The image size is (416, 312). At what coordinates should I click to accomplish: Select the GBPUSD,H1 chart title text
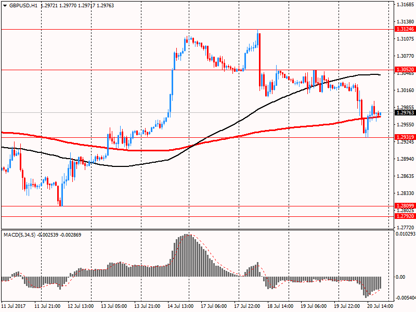(x=23, y=6)
